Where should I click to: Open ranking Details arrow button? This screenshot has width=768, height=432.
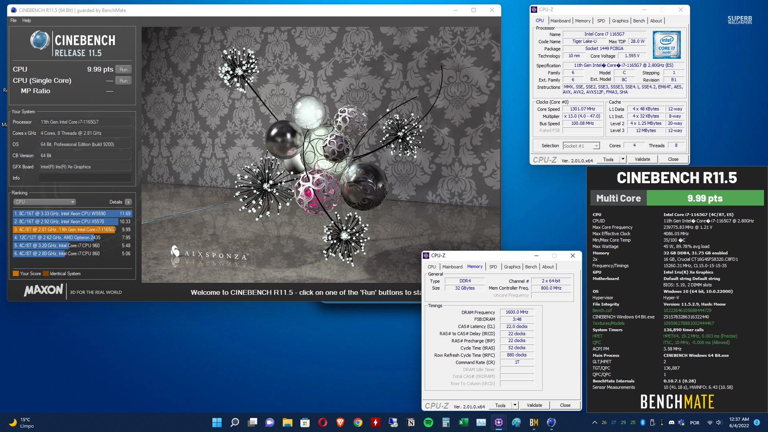pos(128,202)
